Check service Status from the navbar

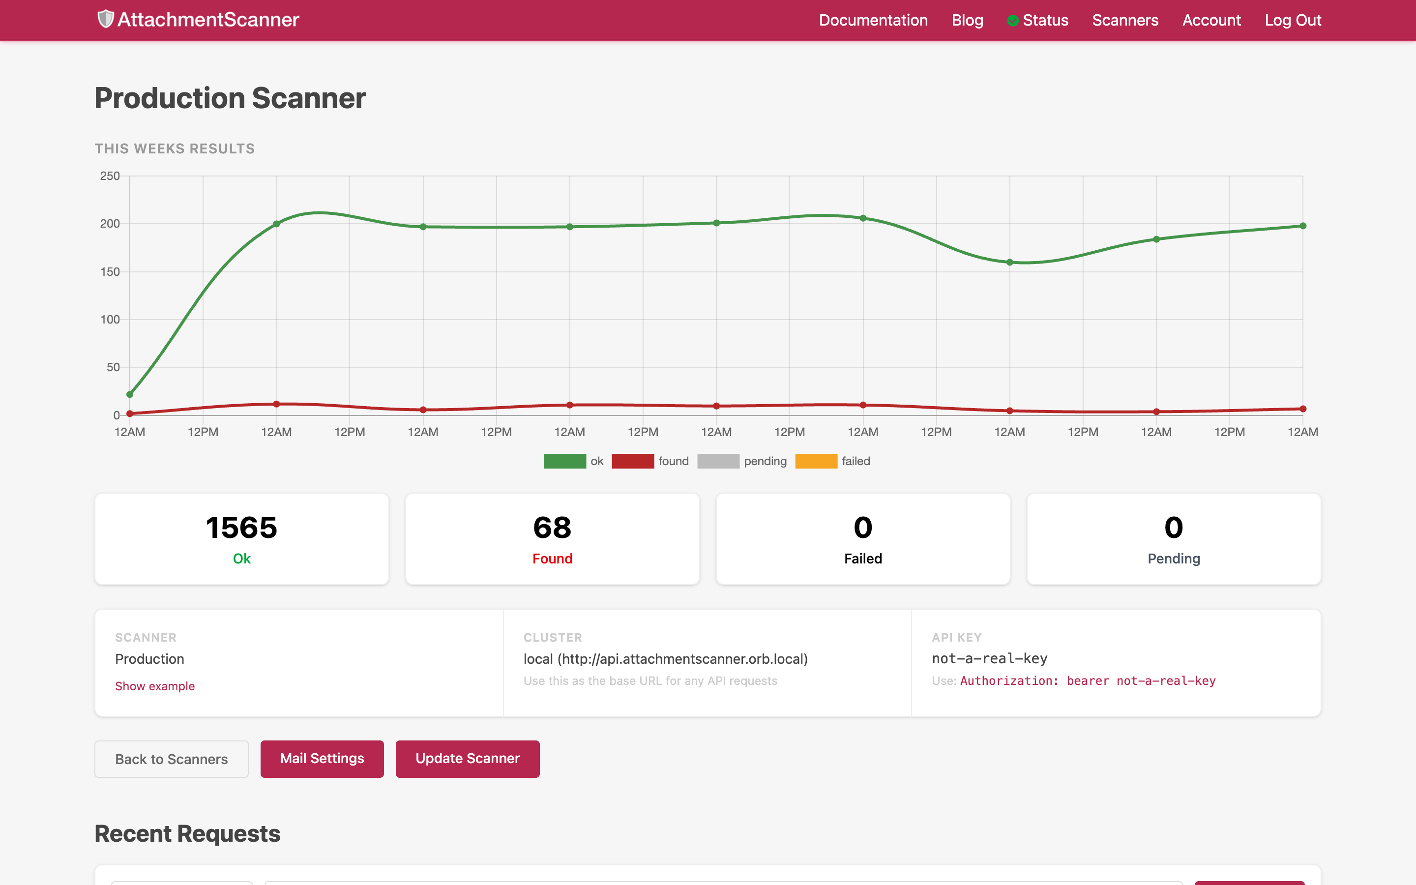coord(1045,21)
